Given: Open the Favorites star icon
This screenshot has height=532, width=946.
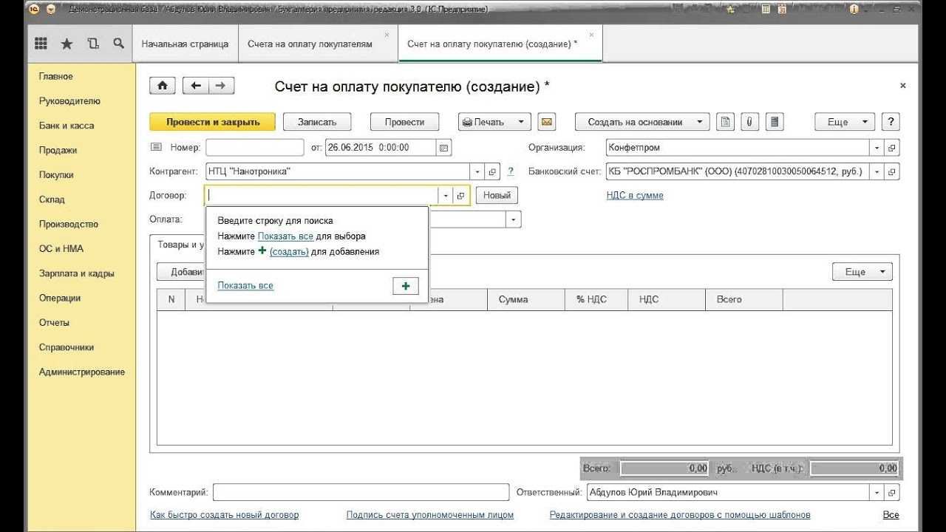Looking at the screenshot, I should (67, 44).
